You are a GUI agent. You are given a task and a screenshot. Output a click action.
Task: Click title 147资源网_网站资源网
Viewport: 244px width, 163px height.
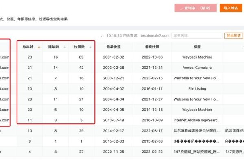click(196, 152)
